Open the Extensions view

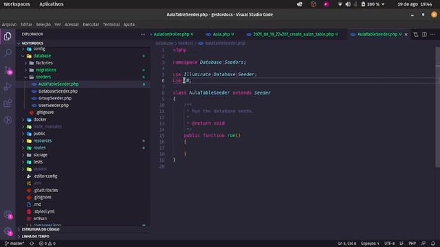click(x=8, y=104)
